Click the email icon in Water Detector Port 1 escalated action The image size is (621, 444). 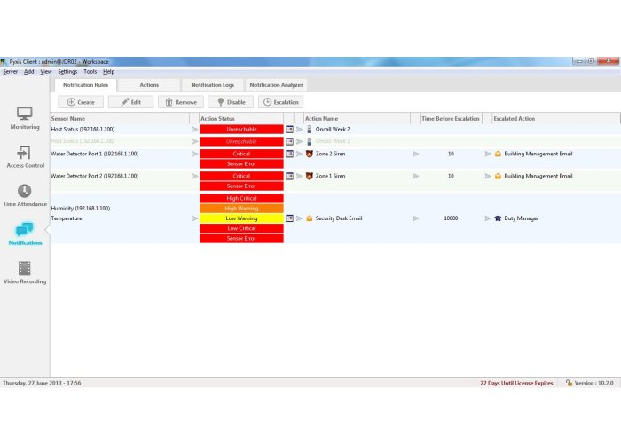pyautogui.click(x=498, y=154)
